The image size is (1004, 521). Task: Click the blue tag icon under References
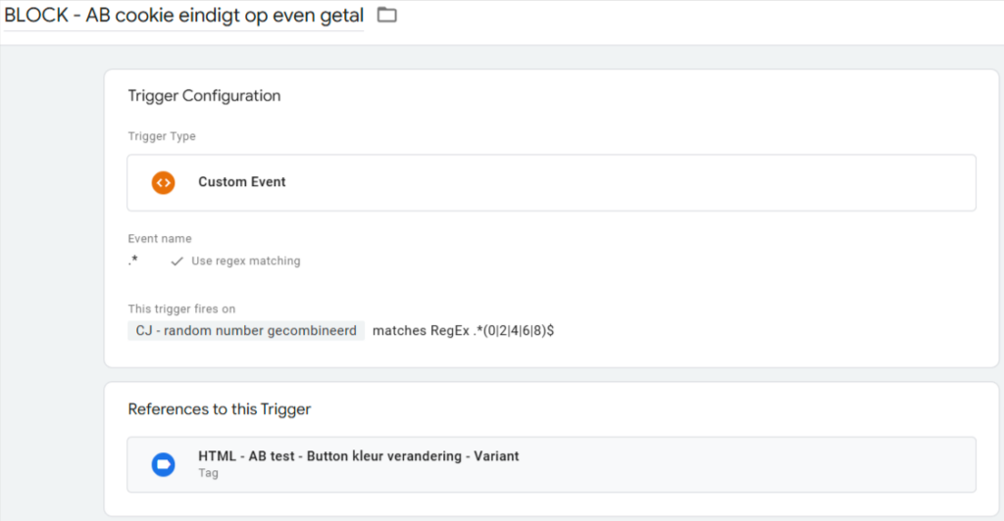click(164, 465)
